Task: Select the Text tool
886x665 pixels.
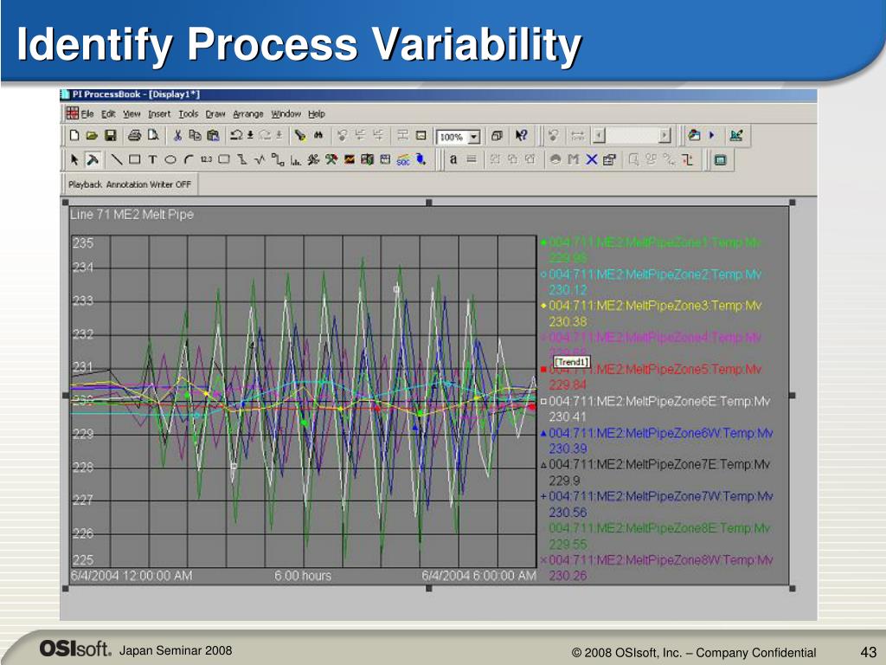Action: (152, 160)
